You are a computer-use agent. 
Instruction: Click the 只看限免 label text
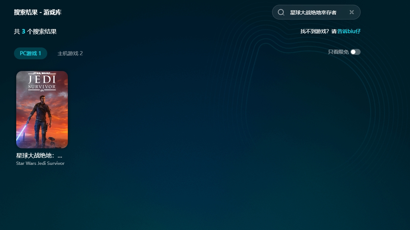(x=338, y=52)
